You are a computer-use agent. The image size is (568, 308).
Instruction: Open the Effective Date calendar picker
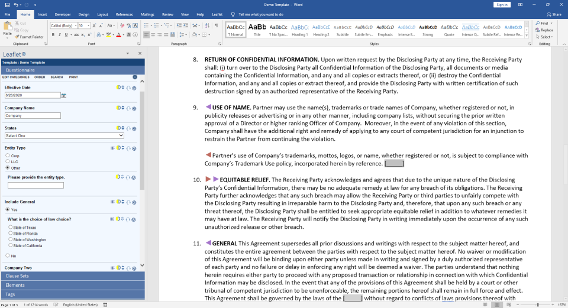click(x=64, y=95)
